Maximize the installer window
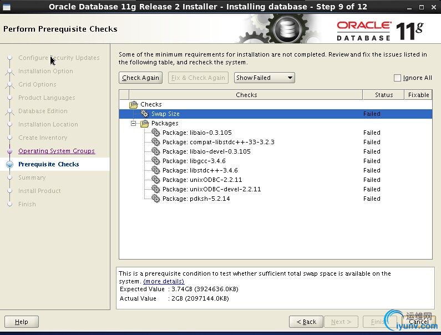441x335 pixels. 422,7
